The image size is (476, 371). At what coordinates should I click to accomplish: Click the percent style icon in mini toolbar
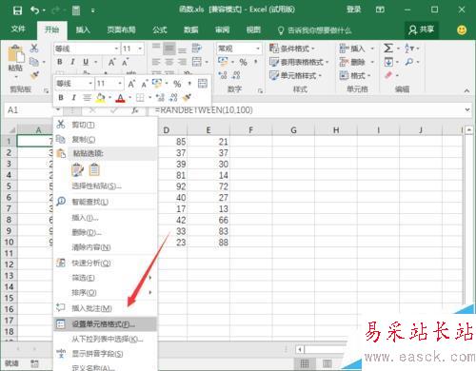tap(177, 84)
